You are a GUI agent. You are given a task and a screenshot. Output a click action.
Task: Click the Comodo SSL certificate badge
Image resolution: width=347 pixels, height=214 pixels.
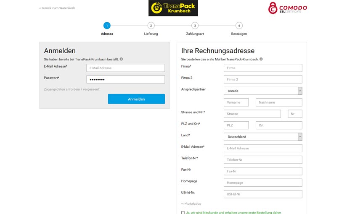(288, 8)
